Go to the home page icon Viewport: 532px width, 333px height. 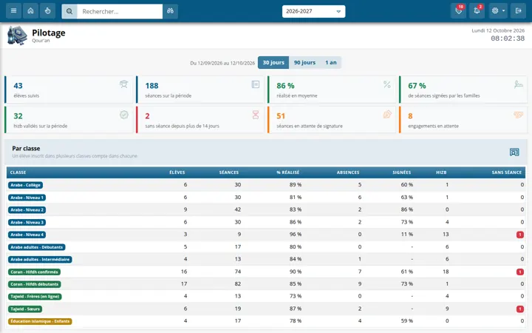pyautogui.click(x=30, y=11)
